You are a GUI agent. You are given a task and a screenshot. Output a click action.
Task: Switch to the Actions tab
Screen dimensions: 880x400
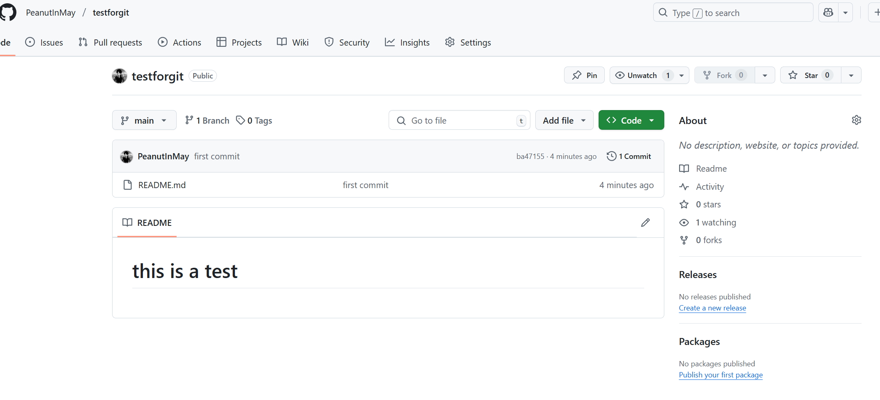(180, 42)
